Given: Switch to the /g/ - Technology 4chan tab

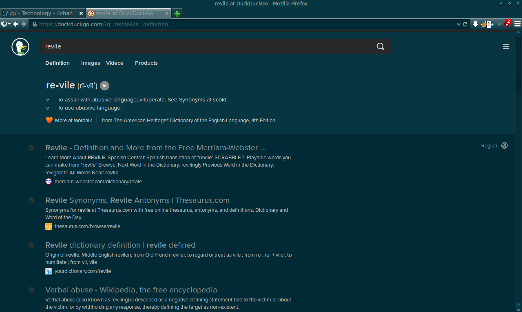Looking at the screenshot, I should pos(41,13).
